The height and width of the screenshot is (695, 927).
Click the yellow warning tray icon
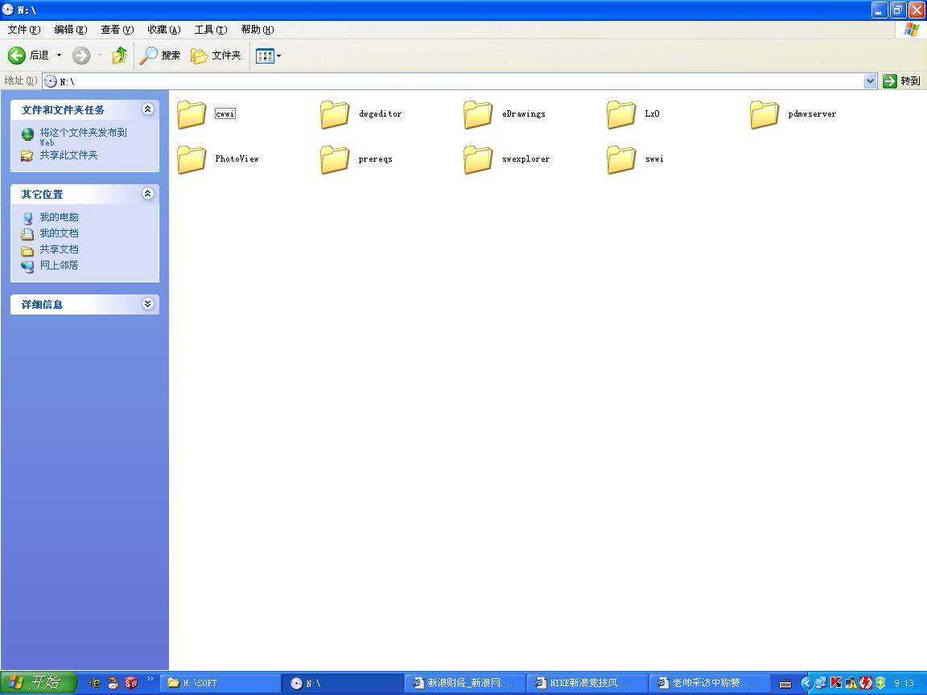(x=851, y=683)
